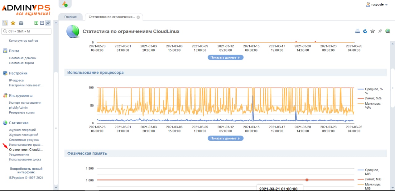This screenshot has height=191, width=395.
Task: Open the Настройки section icon
Action: 5,73
